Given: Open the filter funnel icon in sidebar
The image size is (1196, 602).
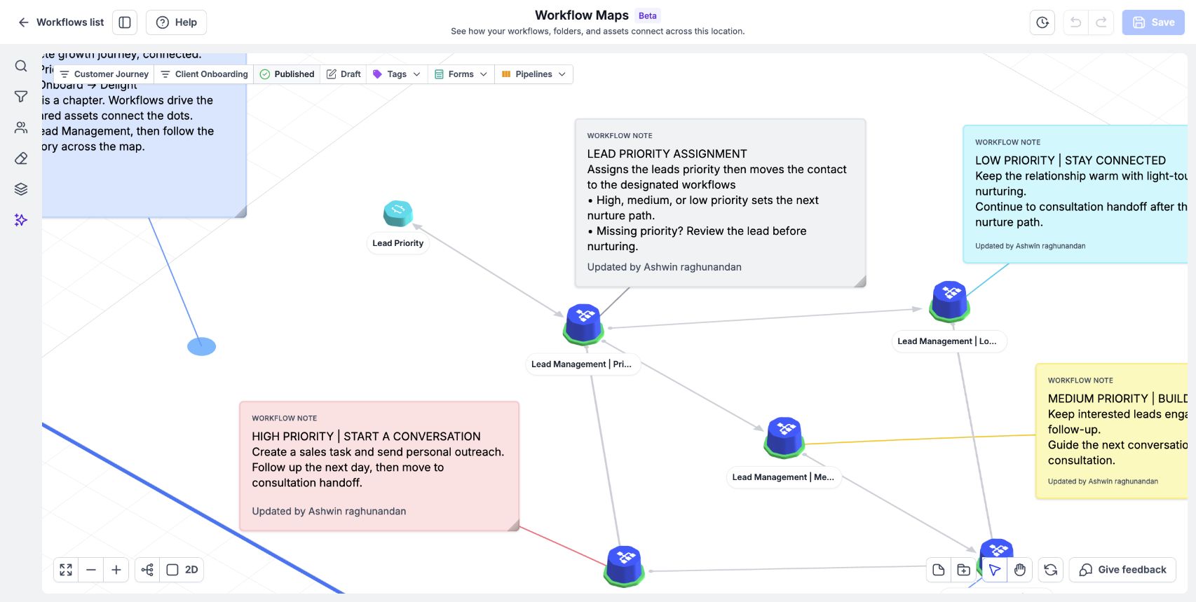Looking at the screenshot, I should pyautogui.click(x=21, y=97).
